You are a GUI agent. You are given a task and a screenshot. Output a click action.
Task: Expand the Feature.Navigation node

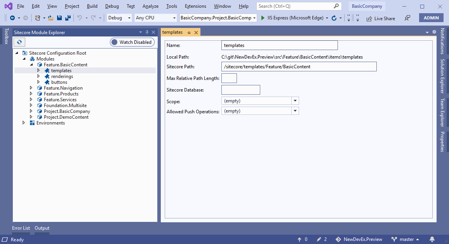point(31,88)
